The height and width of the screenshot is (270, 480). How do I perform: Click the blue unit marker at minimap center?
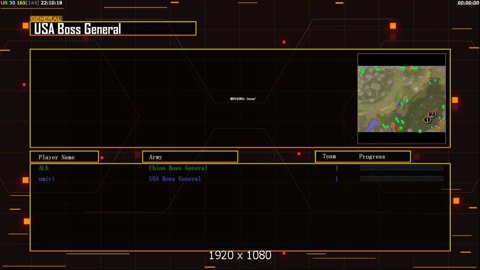click(399, 104)
